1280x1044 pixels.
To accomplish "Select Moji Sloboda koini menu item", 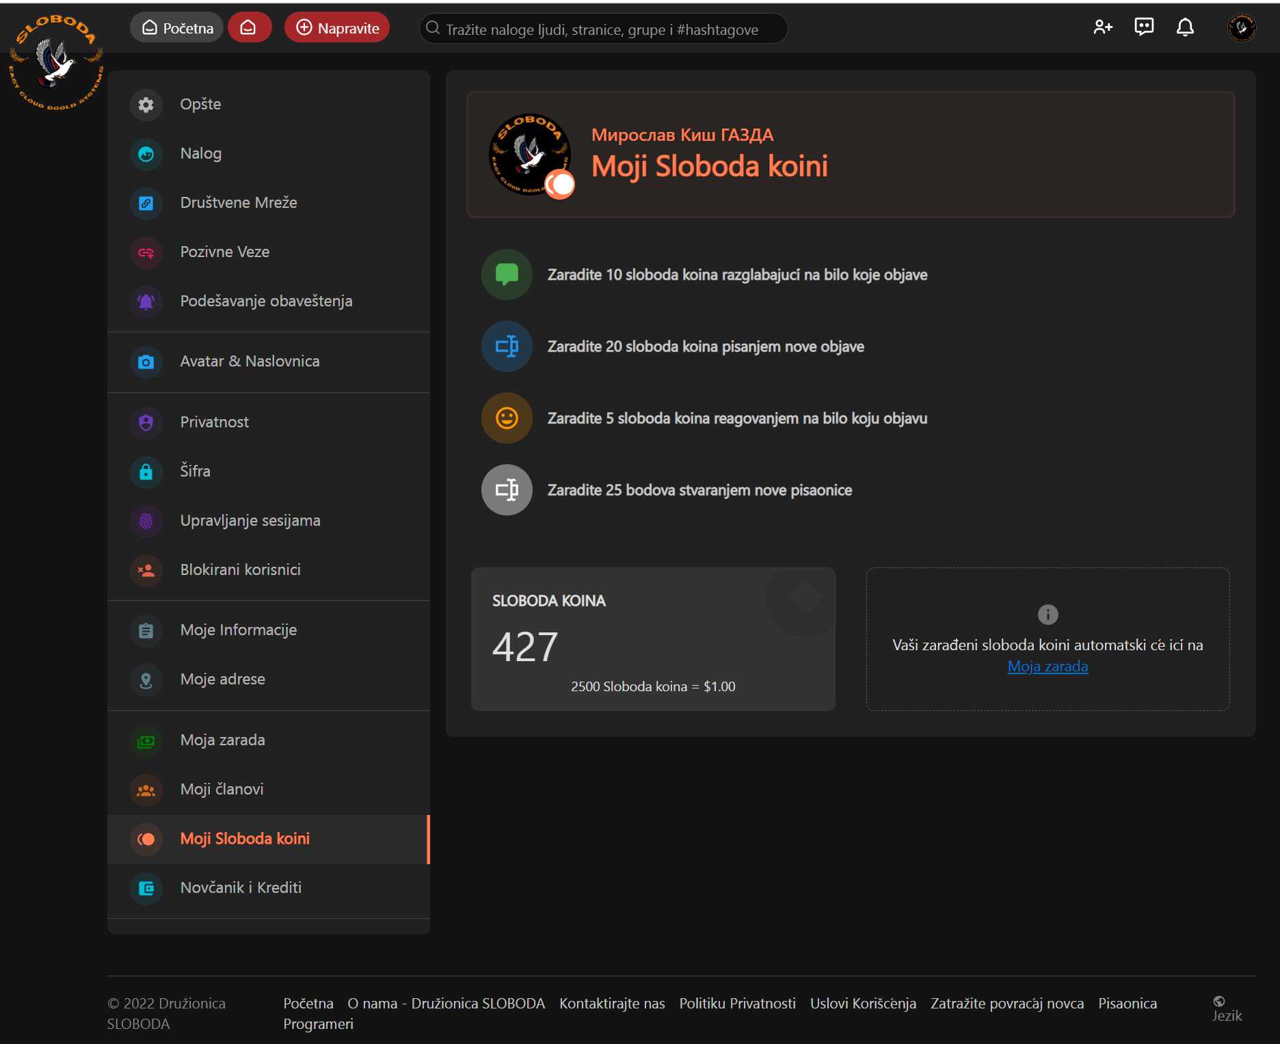I will [x=268, y=839].
